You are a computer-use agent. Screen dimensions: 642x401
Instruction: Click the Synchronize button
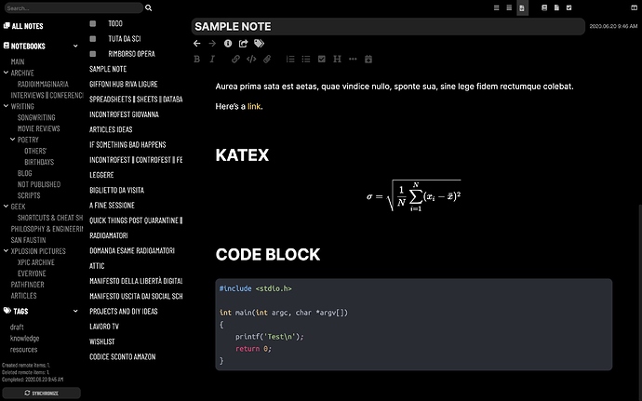click(x=41, y=394)
